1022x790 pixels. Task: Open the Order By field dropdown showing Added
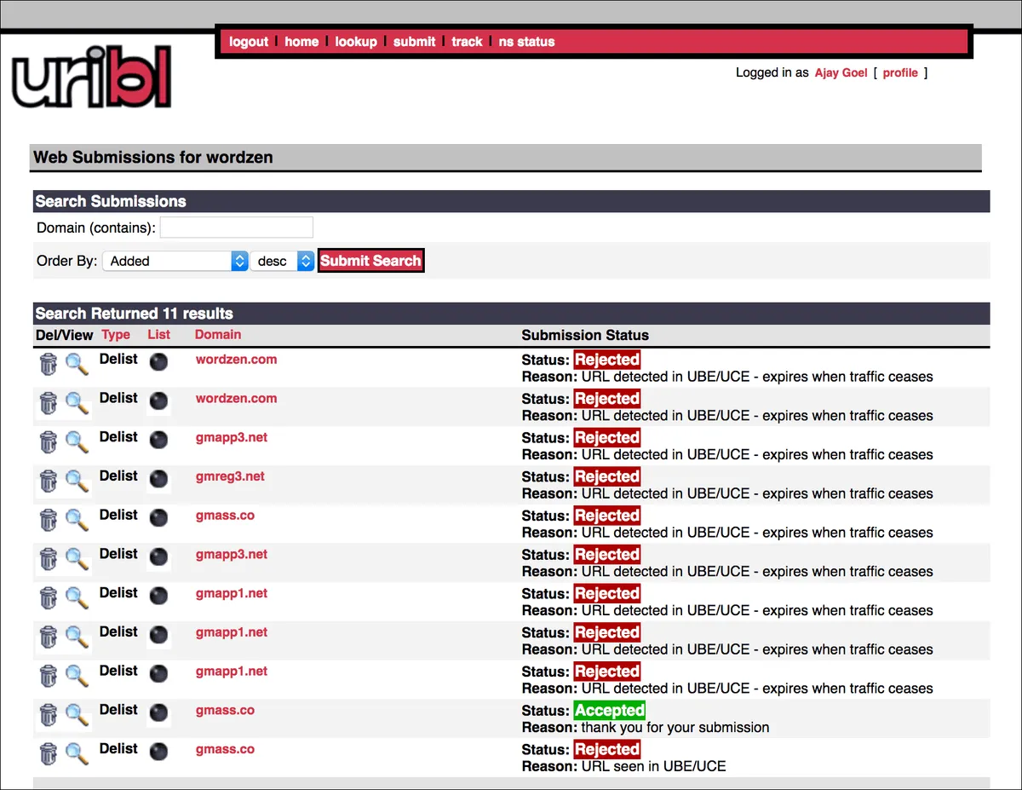[175, 261]
